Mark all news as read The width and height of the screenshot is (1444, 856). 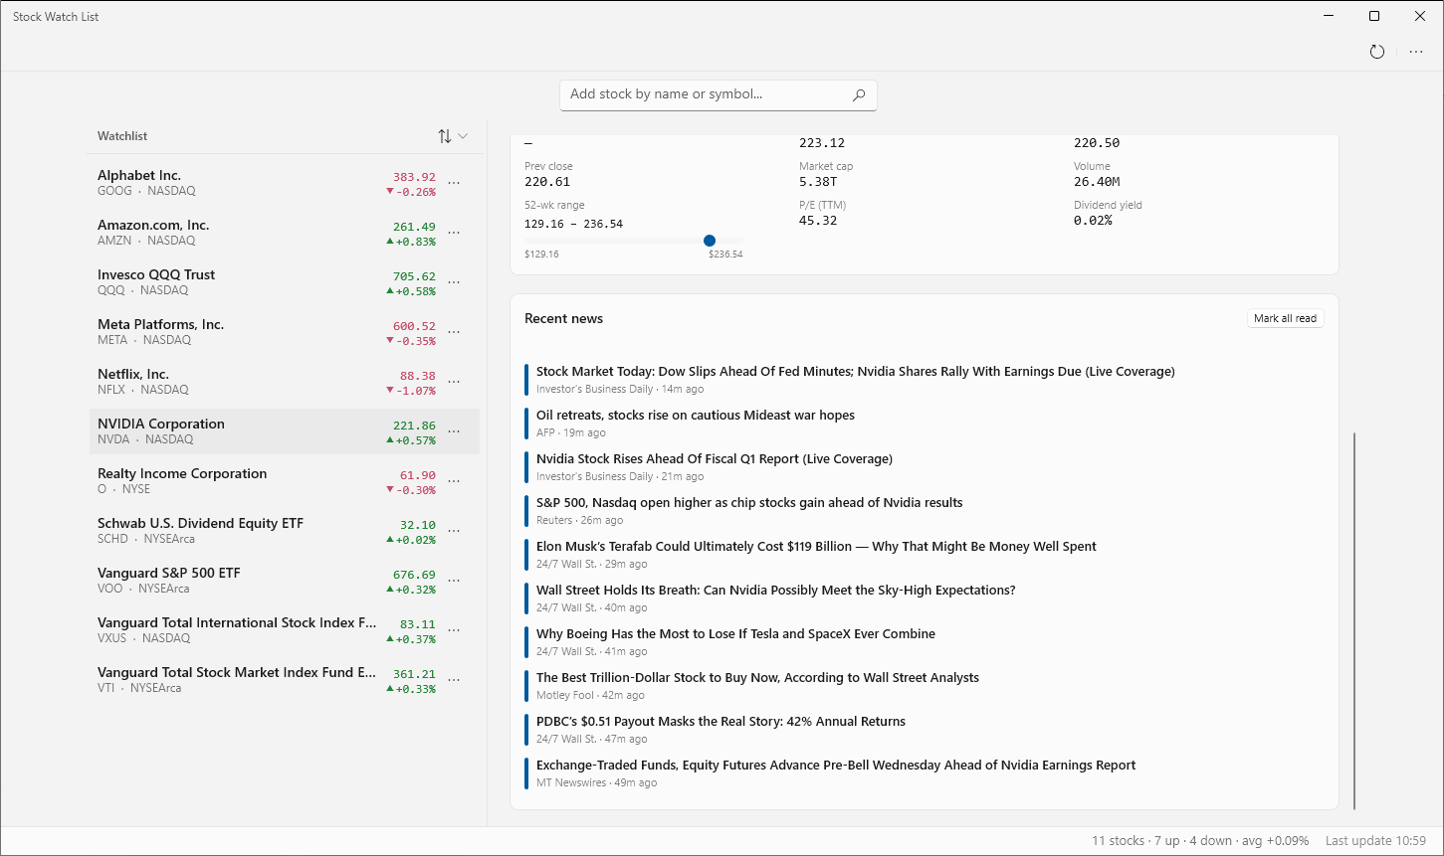coord(1285,318)
